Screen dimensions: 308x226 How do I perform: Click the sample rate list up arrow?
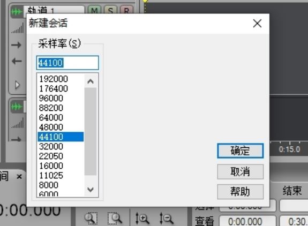pos(91,81)
